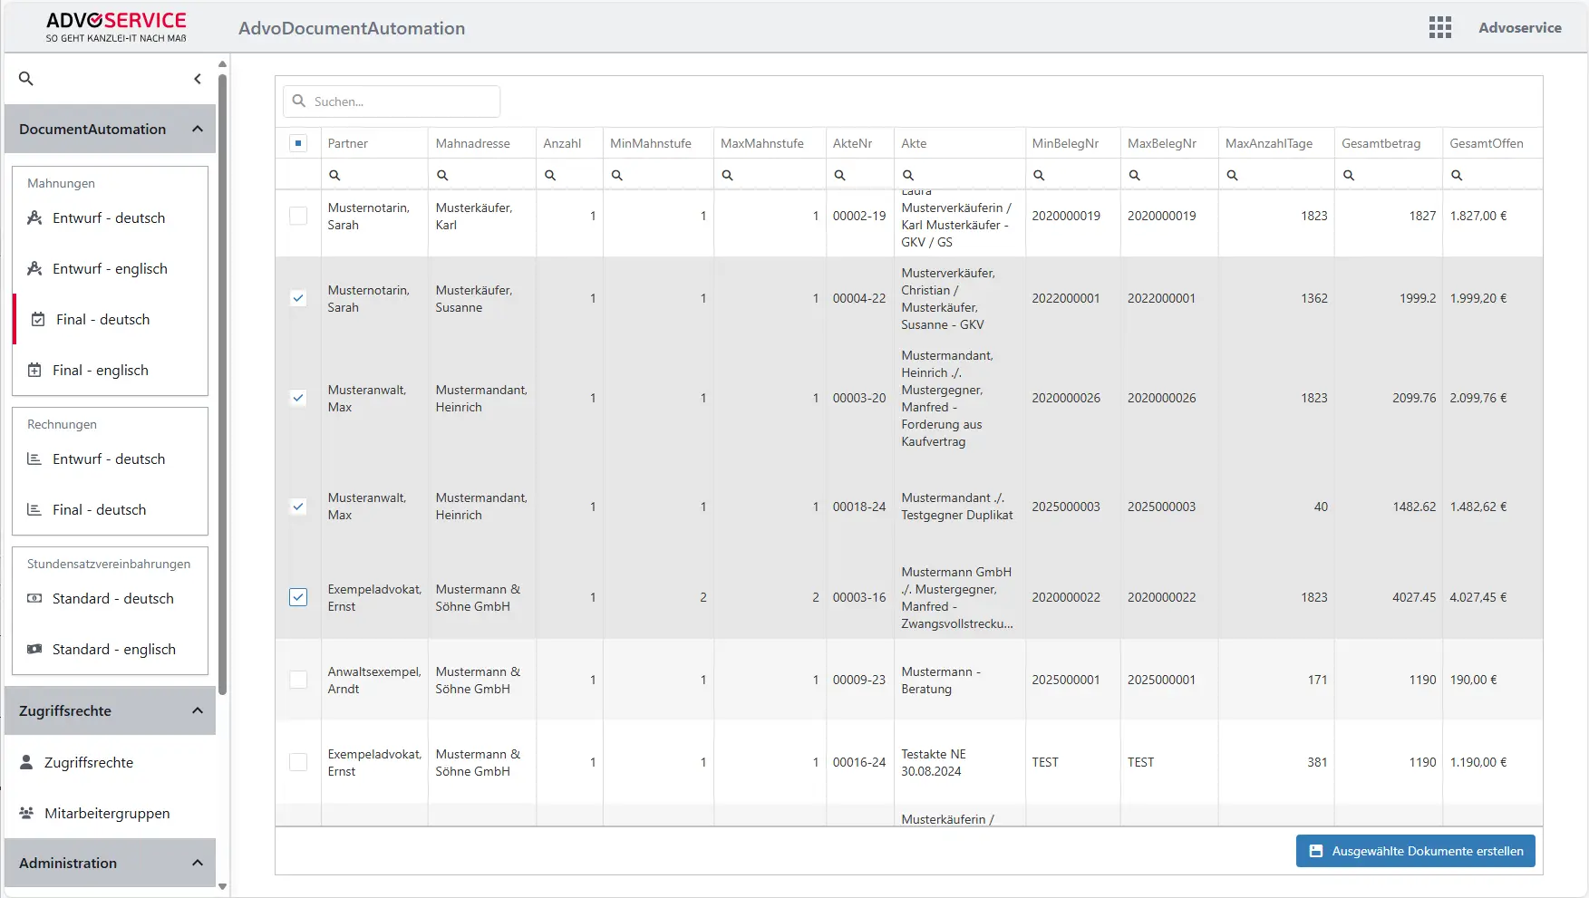Collapse the sidebar with the left chevron
Screen dimensions: 1589x898
tap(198, 79)
